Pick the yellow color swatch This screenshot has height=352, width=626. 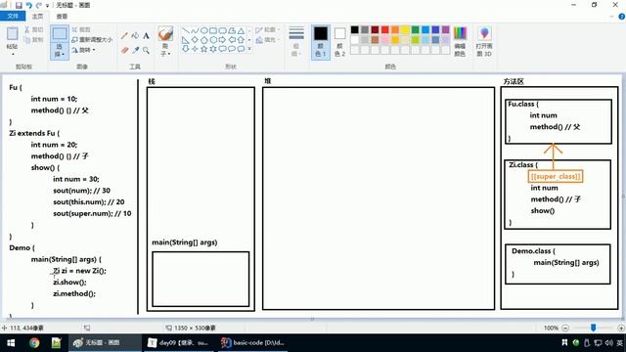405,29
